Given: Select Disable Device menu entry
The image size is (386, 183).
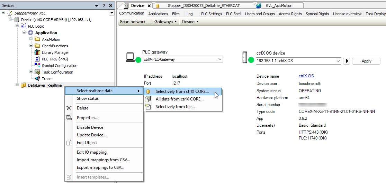Looking at the screenshot, I should click(104, 127).
